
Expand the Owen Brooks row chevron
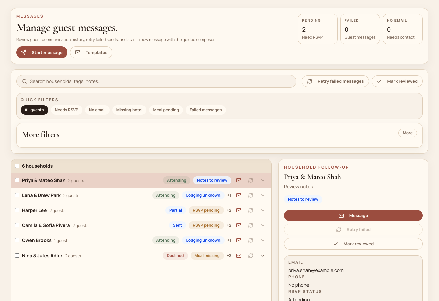pos(263,240)
